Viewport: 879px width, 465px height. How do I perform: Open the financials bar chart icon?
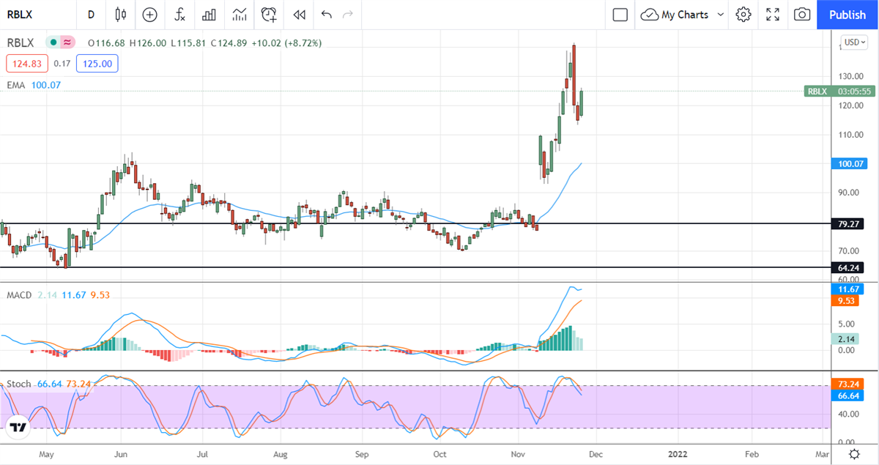[x=209, y=14]
